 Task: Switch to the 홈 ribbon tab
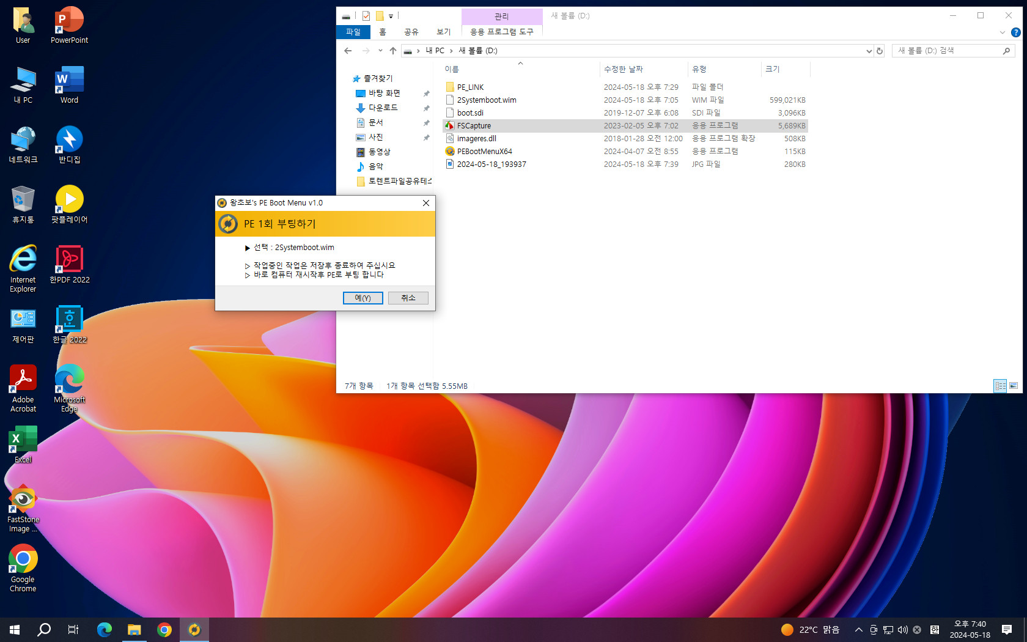point(383,32)
